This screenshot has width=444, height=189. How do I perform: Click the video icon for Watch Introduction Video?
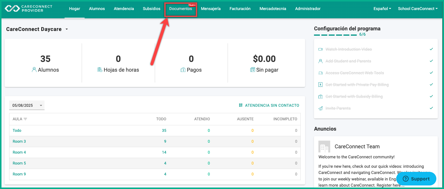(320, 49)
